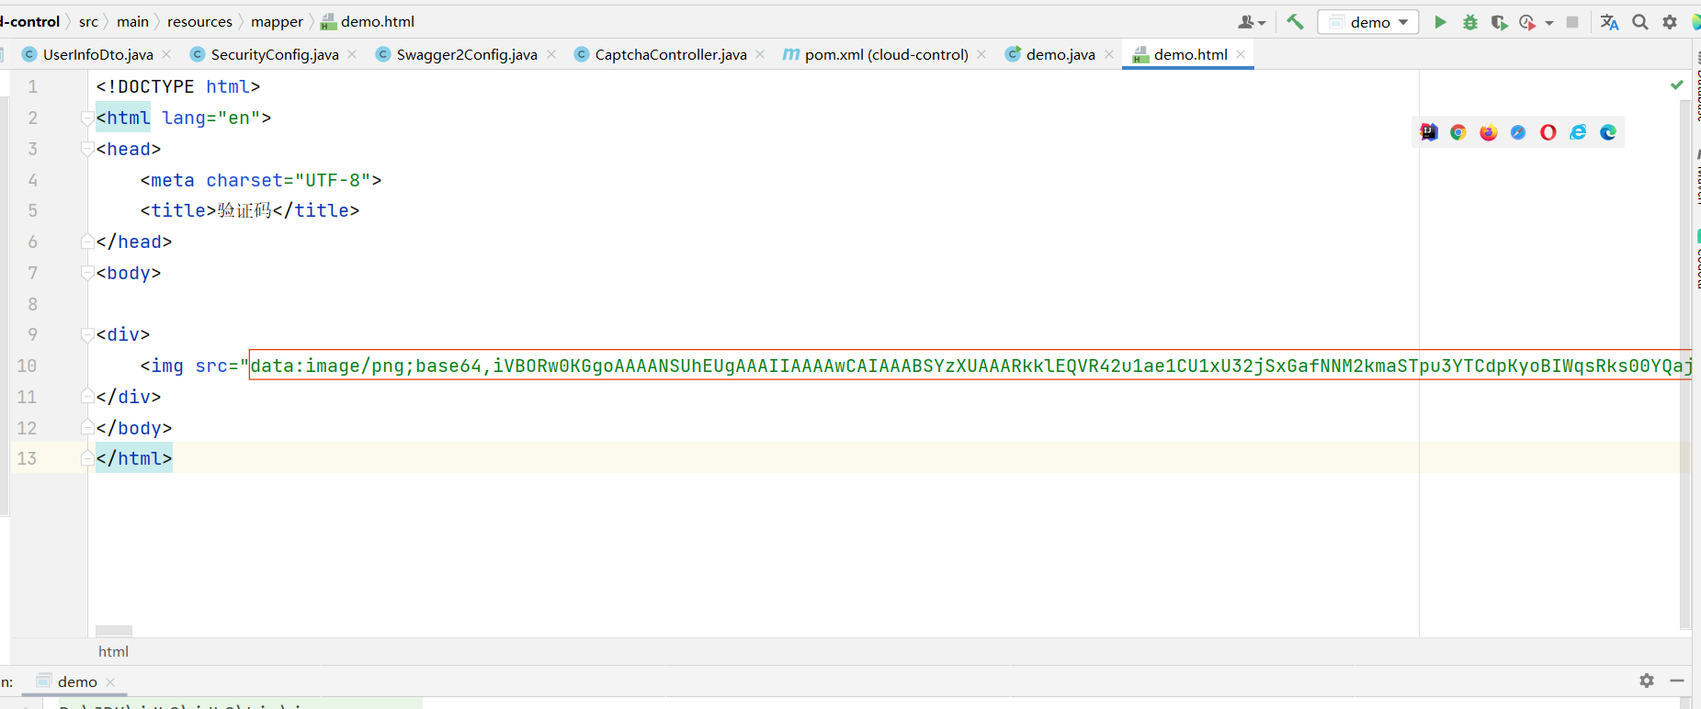Click fold marker at closing body tag
Viewport: 1701px width, 709px height.
[x=87, y=428]
